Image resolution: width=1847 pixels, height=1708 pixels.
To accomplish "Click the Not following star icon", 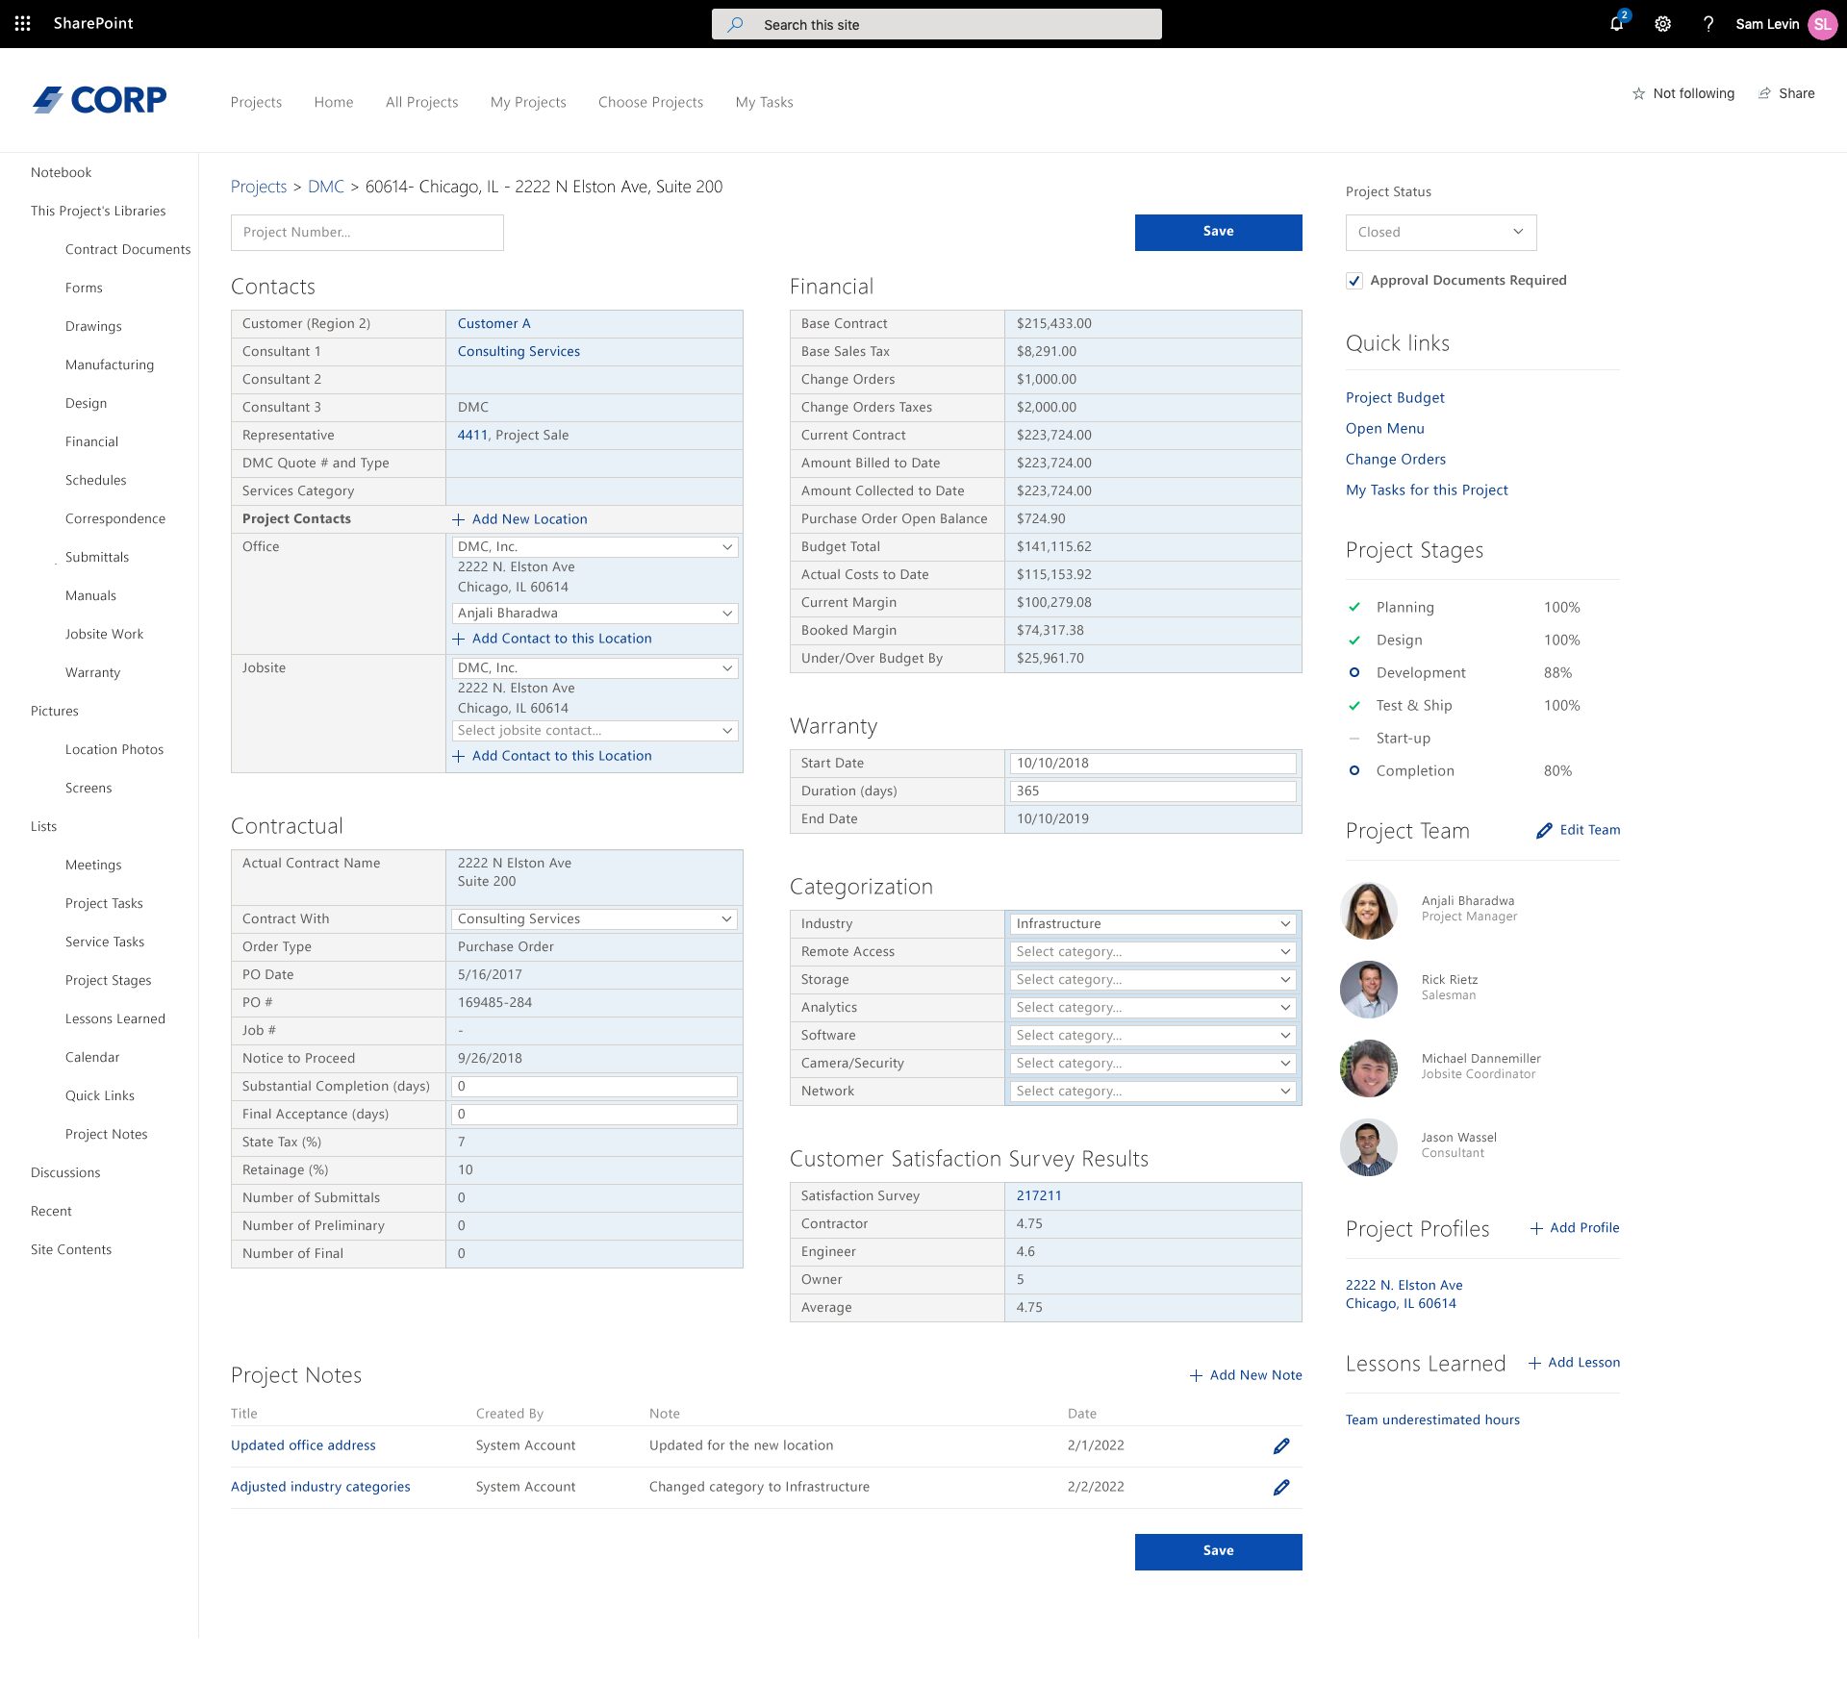I will tap(1638, 93).
